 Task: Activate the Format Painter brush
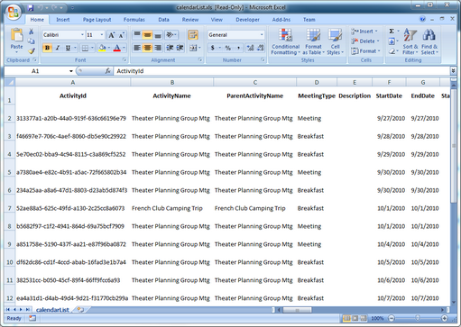click(32, 51)
